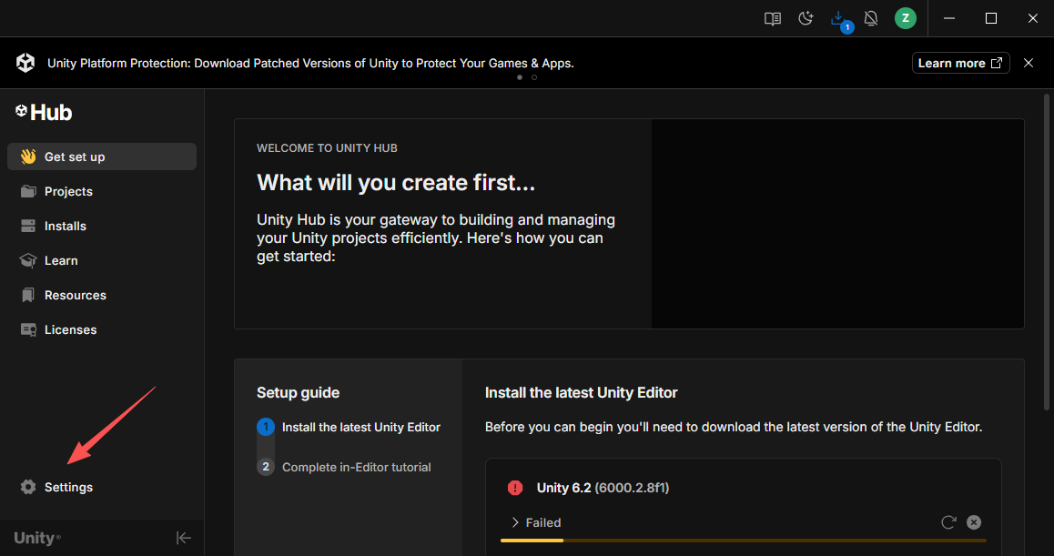This screenshot has width=1054, height=556.
Task: Expand the Failed download details chevron
Action: coord(515,522)
